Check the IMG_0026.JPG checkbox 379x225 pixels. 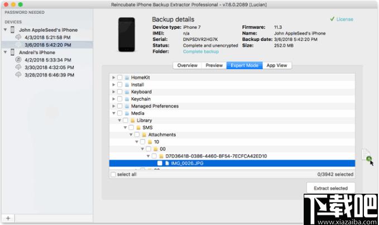pyautogui.click(x=160, y=163)
